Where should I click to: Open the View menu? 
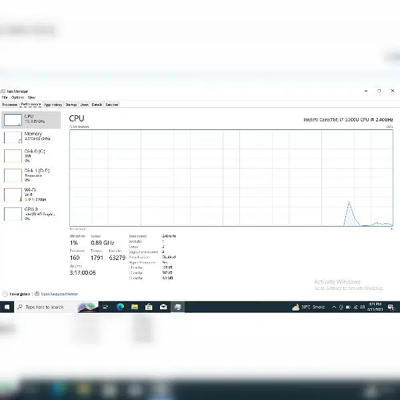point(31,97)
